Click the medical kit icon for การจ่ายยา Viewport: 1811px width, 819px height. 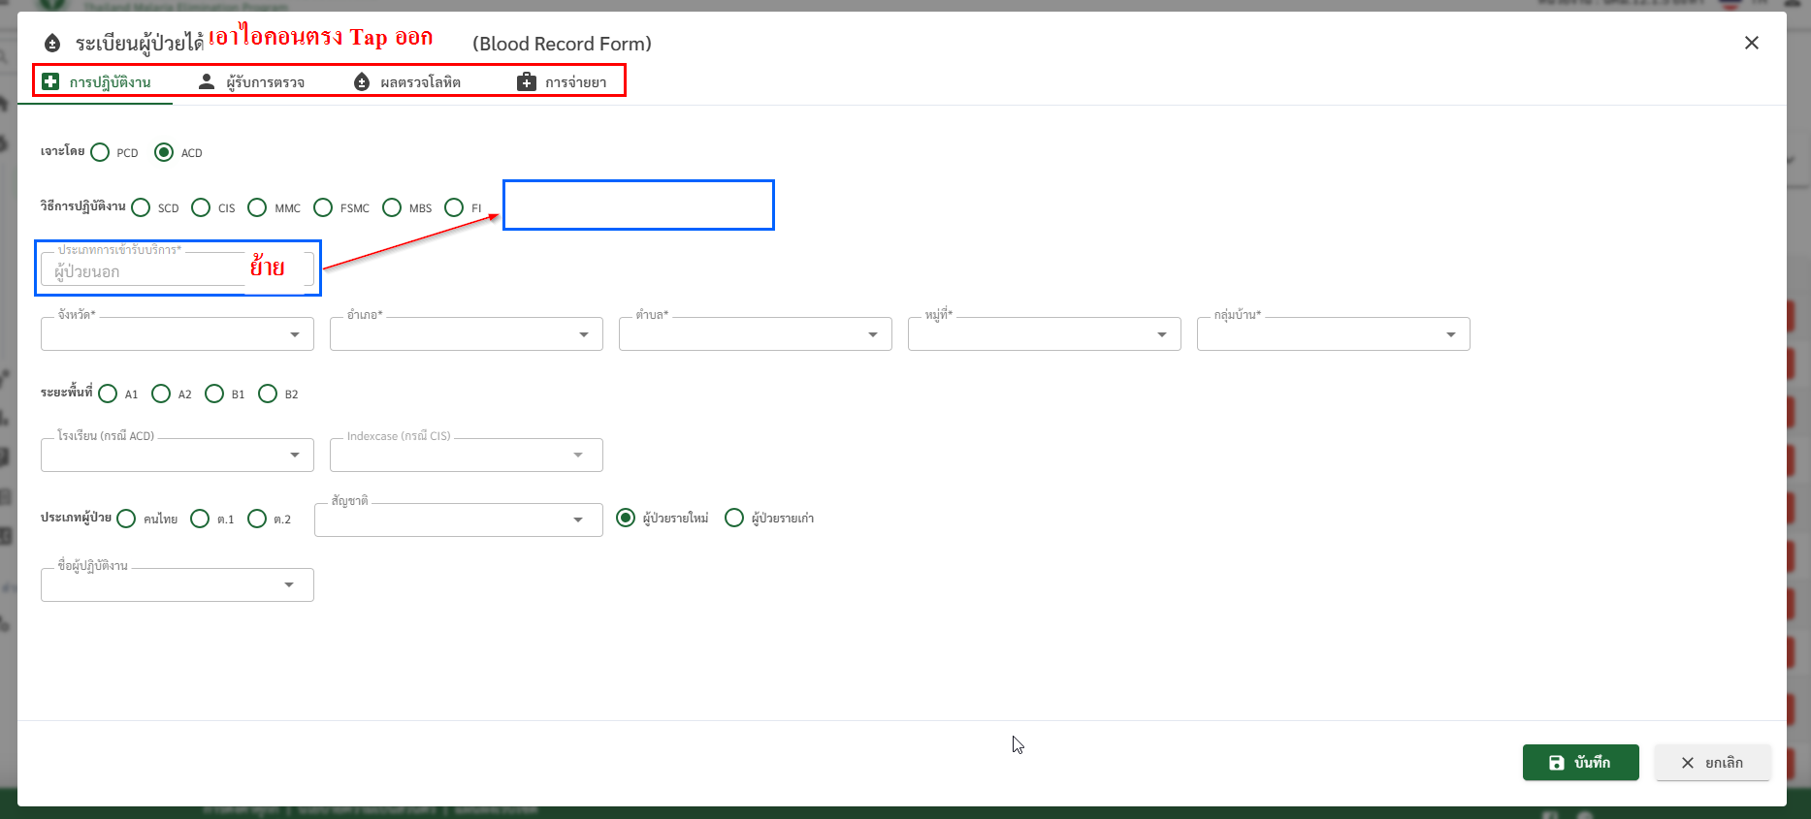pyautogui.click(x=526, y=82)
